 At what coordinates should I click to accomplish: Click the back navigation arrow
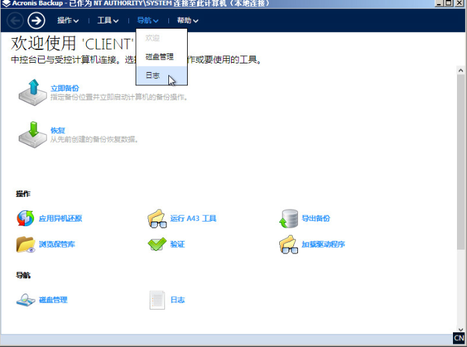point(15,21)
